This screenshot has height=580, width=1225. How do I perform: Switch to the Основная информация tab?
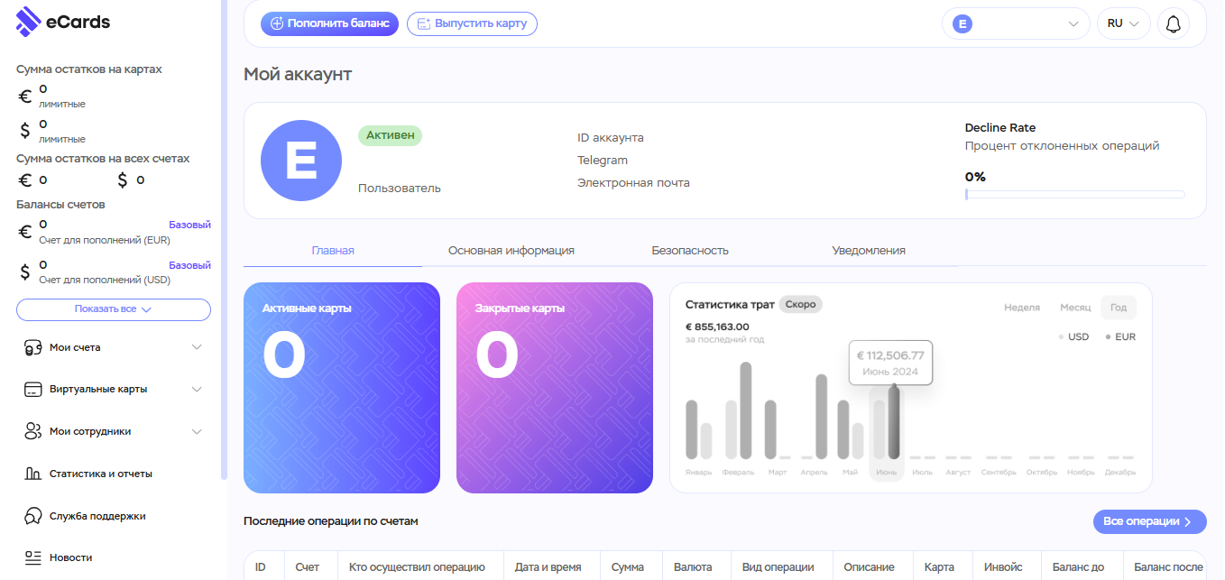pos(511,251)
